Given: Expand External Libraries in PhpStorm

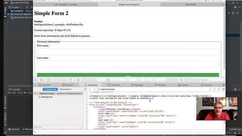Looking at the screenshot, I should (8, 14).
